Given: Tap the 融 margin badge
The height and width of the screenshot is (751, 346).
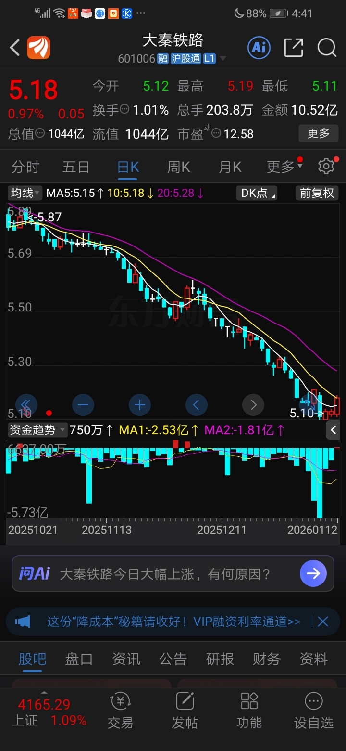Looking at the screenshot, I should coord(162,59).
